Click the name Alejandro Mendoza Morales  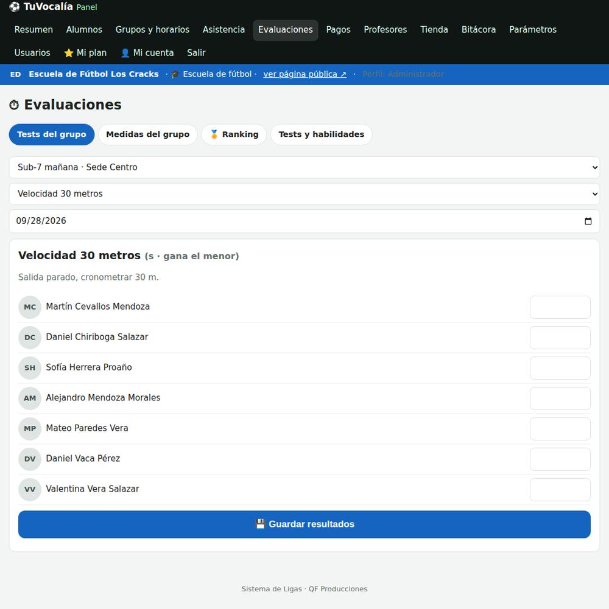pyautogui.click(x=103, y=398)
